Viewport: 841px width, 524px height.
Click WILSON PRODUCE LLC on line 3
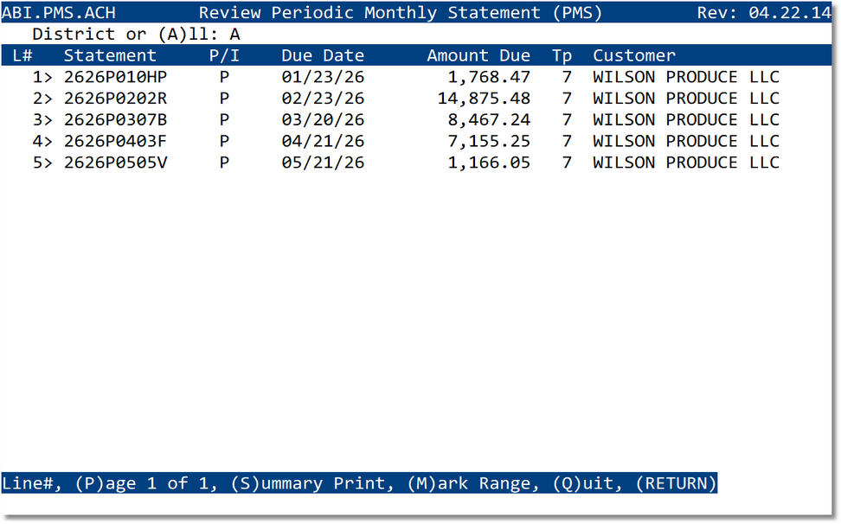tap(686, 120)
